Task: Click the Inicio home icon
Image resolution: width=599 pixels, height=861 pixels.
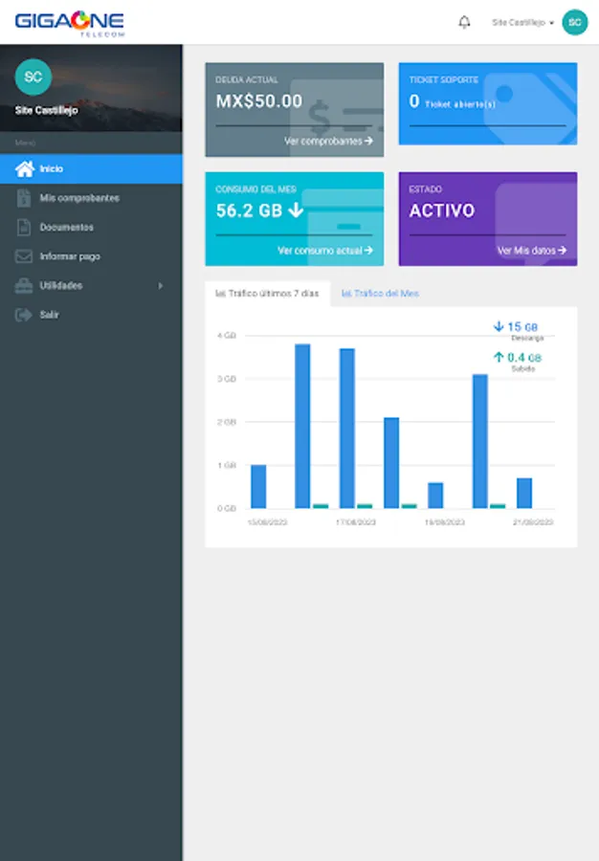Action: pyautogui.click(x=24, y=168)
